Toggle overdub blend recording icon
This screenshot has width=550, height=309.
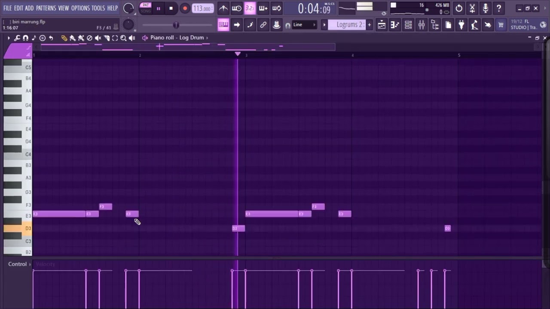263,8
